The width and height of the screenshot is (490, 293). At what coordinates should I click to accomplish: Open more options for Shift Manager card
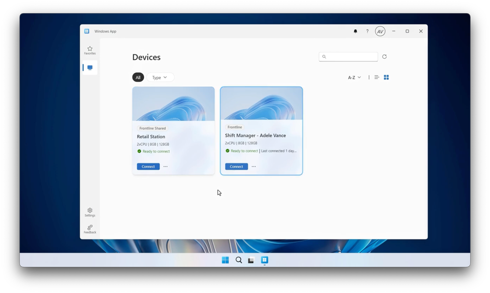[x=254, y=167]
